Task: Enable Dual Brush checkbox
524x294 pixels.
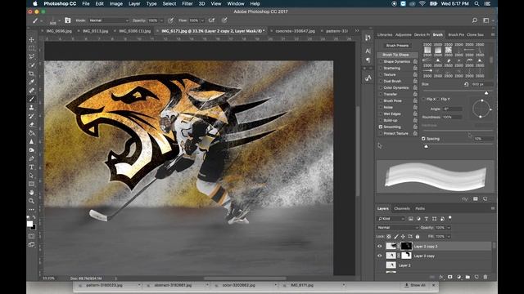Action: click(x=381, y=81)
